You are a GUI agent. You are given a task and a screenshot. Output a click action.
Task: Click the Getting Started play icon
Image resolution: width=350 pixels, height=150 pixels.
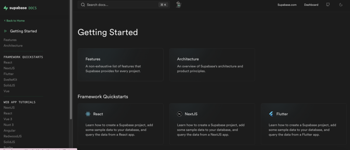(6, 31)
